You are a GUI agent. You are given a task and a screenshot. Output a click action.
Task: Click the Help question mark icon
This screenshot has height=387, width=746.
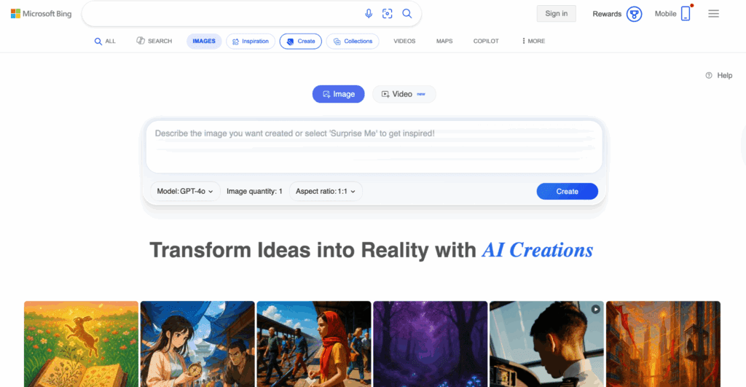tap(709, 75)
